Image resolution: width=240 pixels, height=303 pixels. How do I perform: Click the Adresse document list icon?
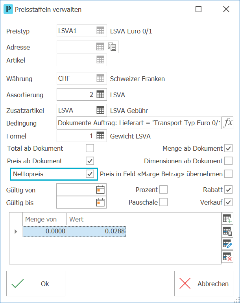click(112, 47)
